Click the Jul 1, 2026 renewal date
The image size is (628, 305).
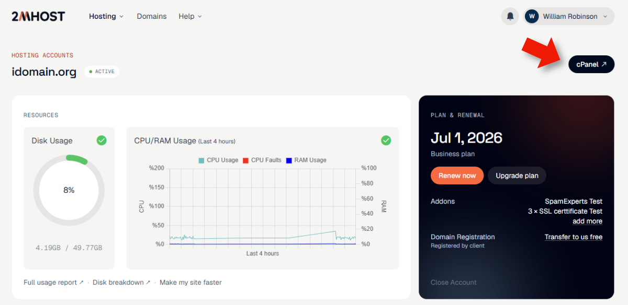(x=466, y=138)
